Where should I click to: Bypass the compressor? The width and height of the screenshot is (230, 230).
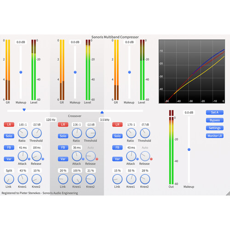215,120
